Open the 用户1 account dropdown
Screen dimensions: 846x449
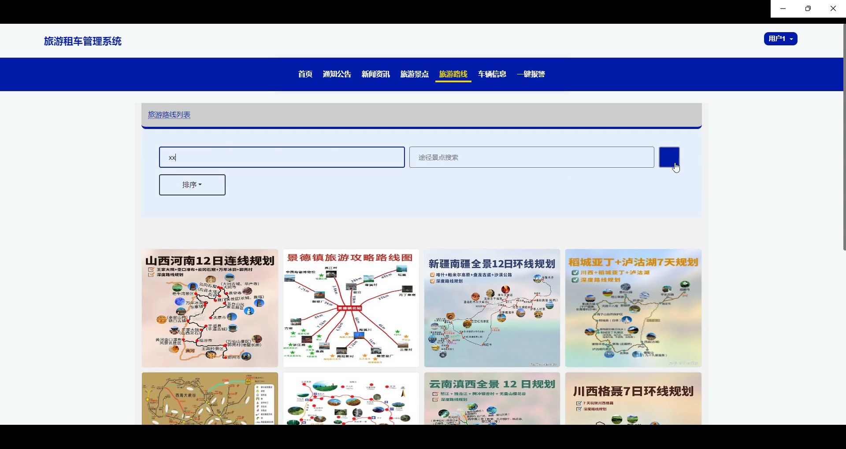pyautogui.click(x=780, y=39)
